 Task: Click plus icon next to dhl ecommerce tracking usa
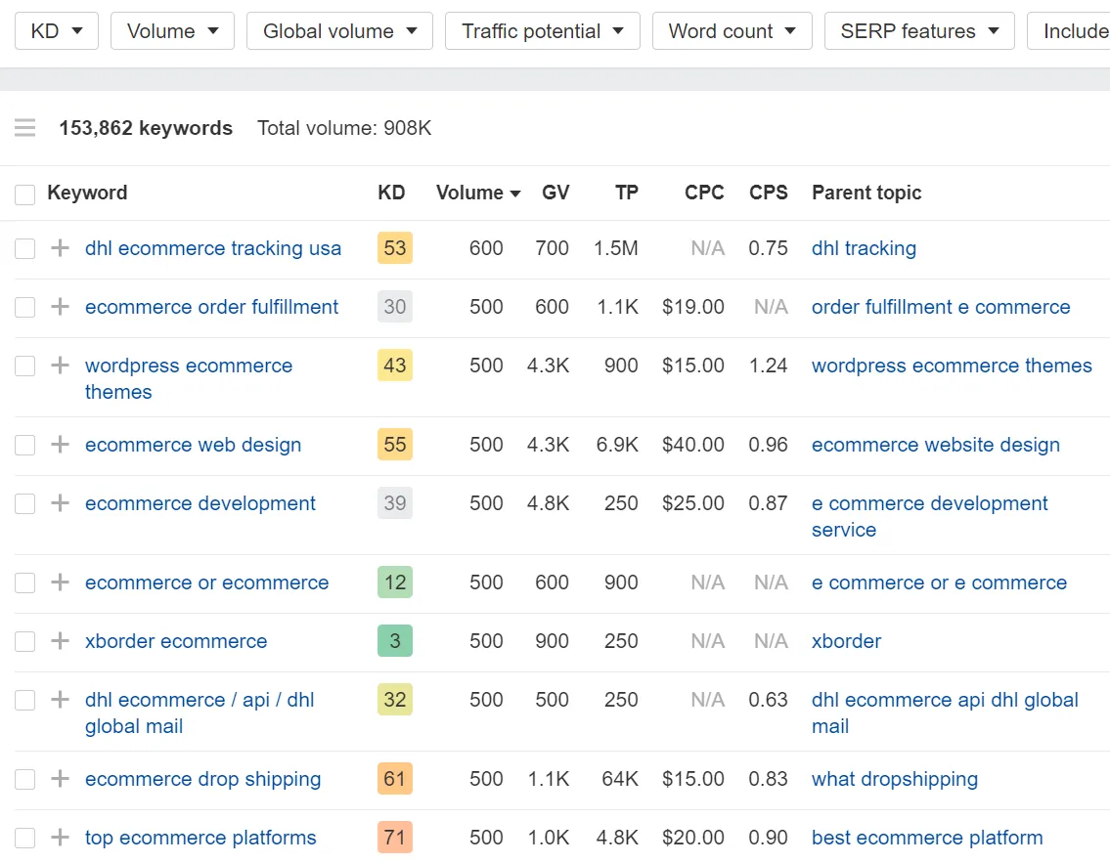[x=61, y=248]
